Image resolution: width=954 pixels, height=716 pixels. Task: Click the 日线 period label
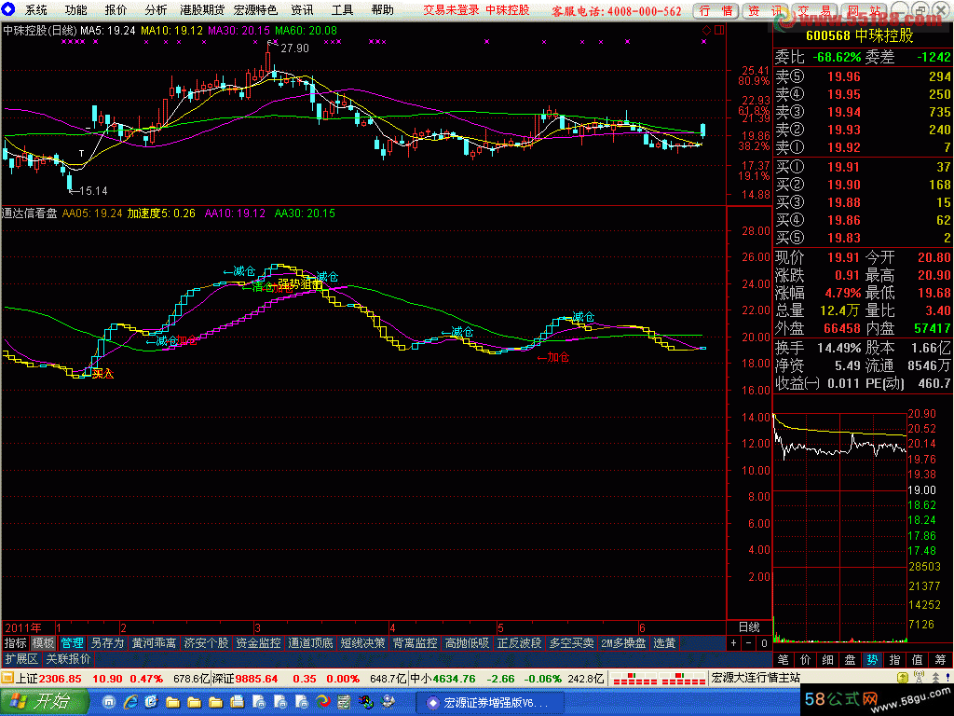pos(749,627)
